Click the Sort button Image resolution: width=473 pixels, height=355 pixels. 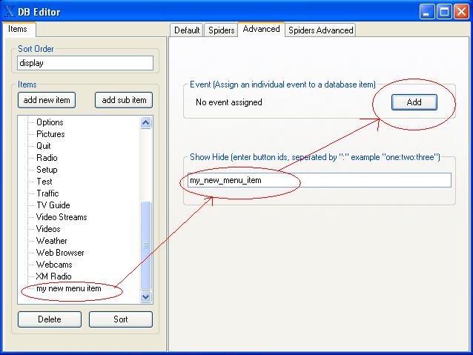coord(121,319)
